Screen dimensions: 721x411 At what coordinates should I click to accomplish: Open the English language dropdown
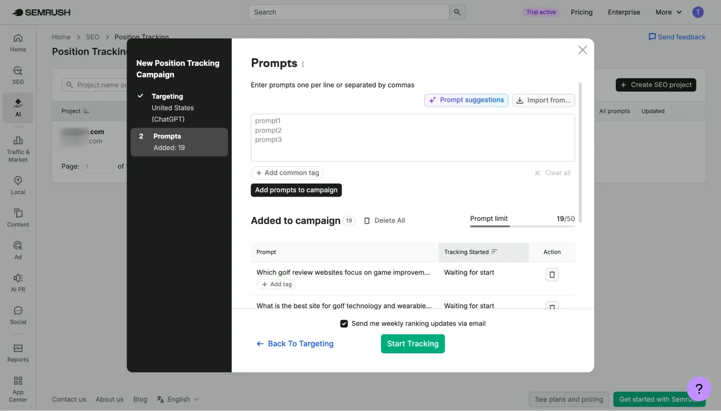(x=178, y=399)
